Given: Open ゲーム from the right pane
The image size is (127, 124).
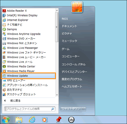Looking at the screenshot, I should [x=66, y=49].
